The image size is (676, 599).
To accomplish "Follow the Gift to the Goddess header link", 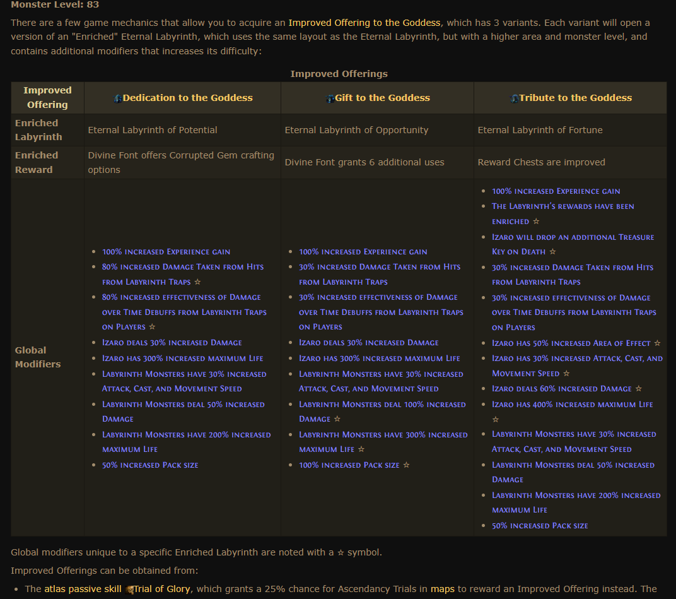I will pyautogui.click(x=382, y=98).
